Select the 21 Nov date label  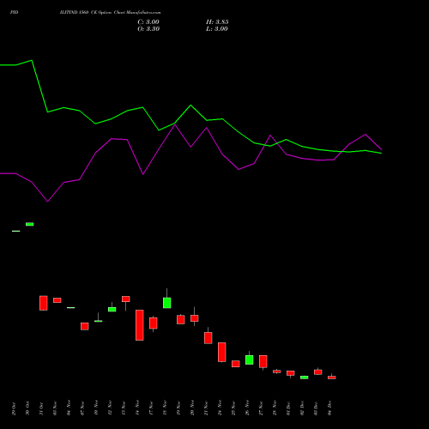coord(206,408)
